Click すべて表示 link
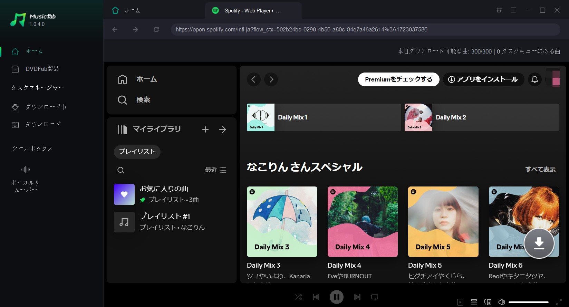 [540, 169]
